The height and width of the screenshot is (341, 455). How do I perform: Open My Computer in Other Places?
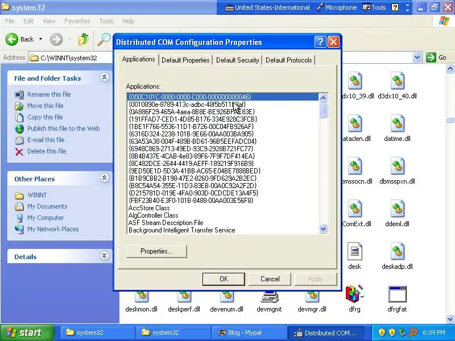pos(45,218)
